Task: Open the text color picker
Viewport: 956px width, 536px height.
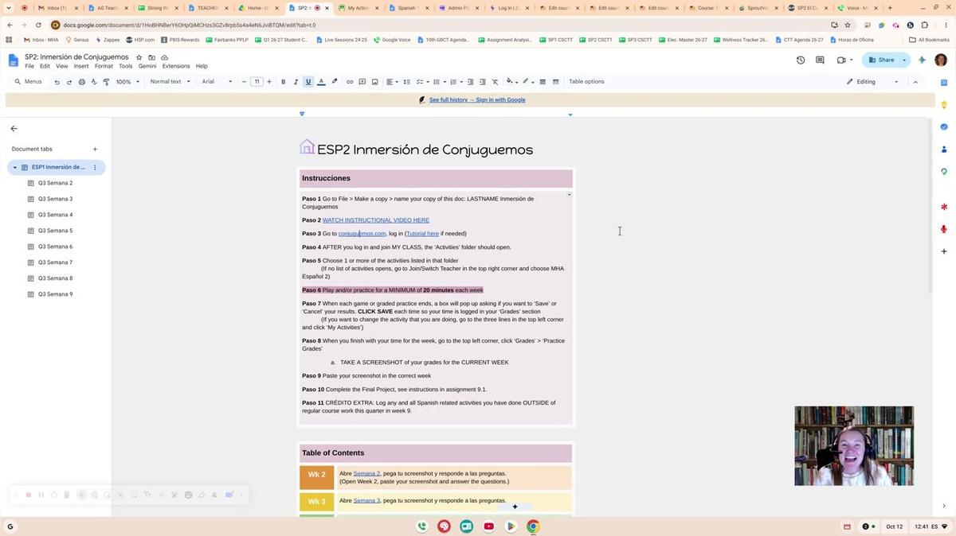Action: [x=321, y=82]
